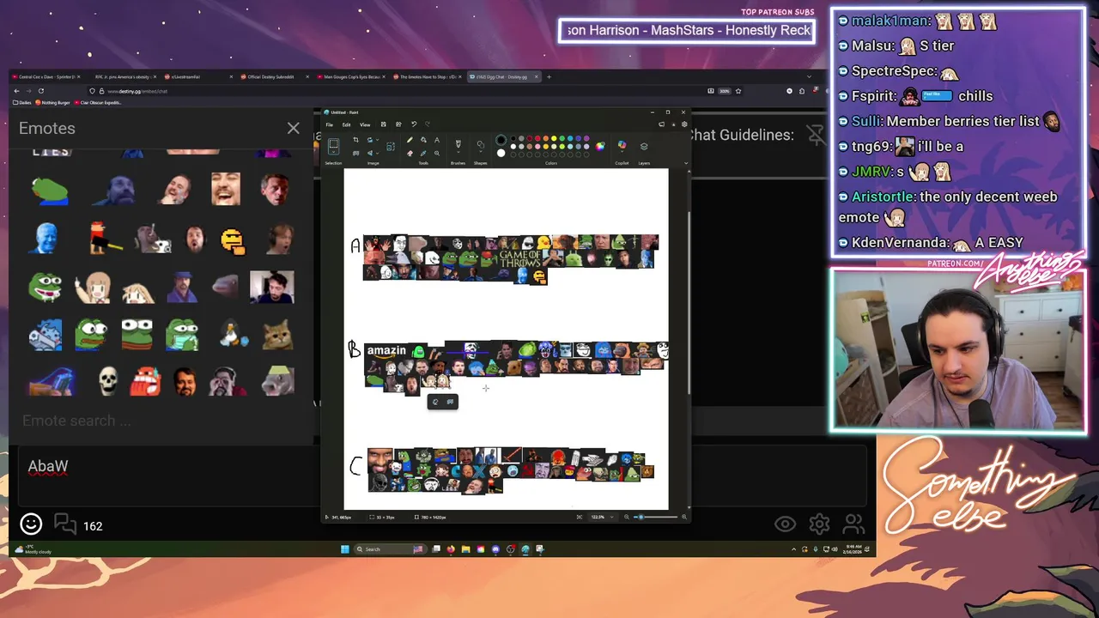Close the Emotes panel
Viewport: 1099px width, 618px height.
click(294, 128)
